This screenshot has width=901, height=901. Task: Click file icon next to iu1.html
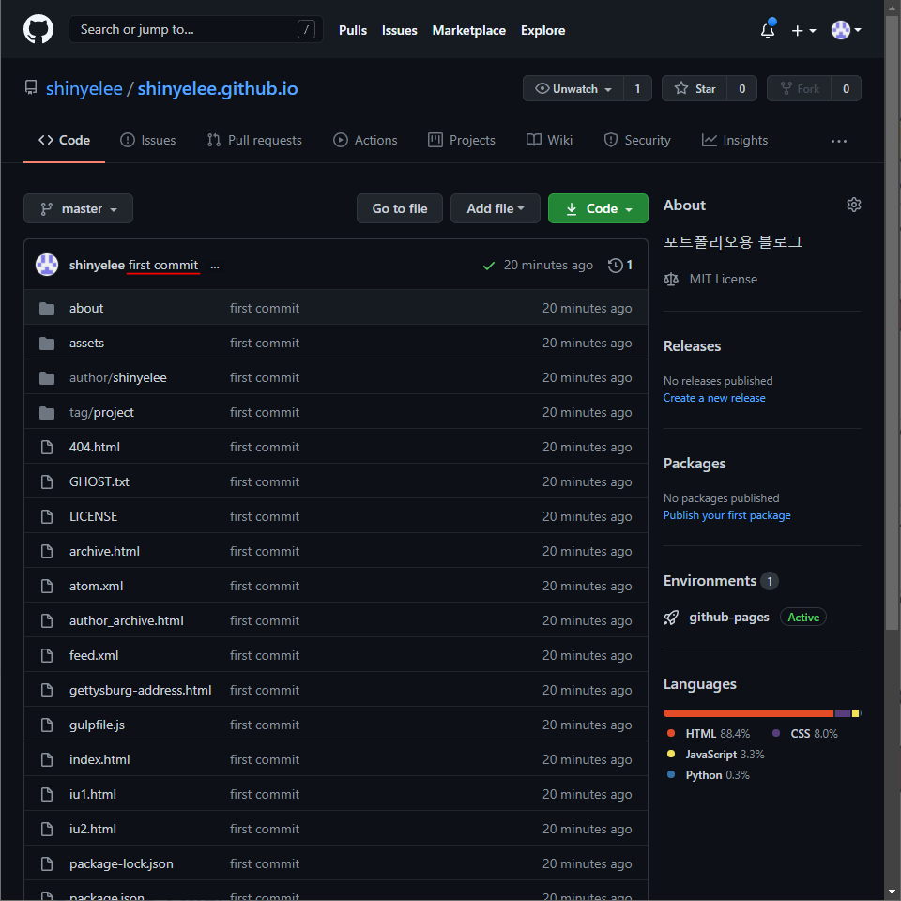point(47,795)
